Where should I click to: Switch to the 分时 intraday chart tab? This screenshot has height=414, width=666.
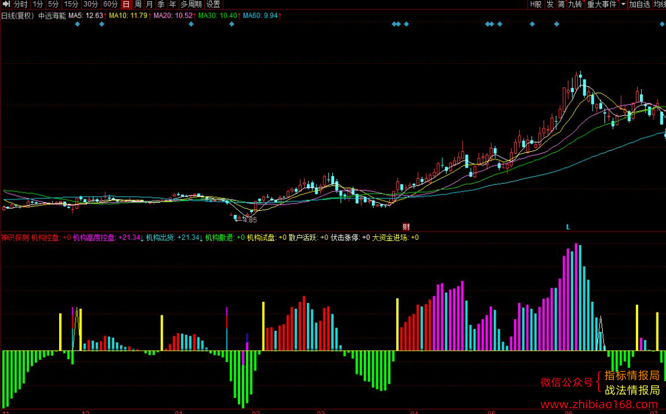[x=20, y=4]
